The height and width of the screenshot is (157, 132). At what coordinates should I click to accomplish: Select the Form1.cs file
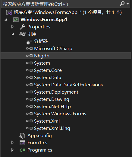click(37, 143)
